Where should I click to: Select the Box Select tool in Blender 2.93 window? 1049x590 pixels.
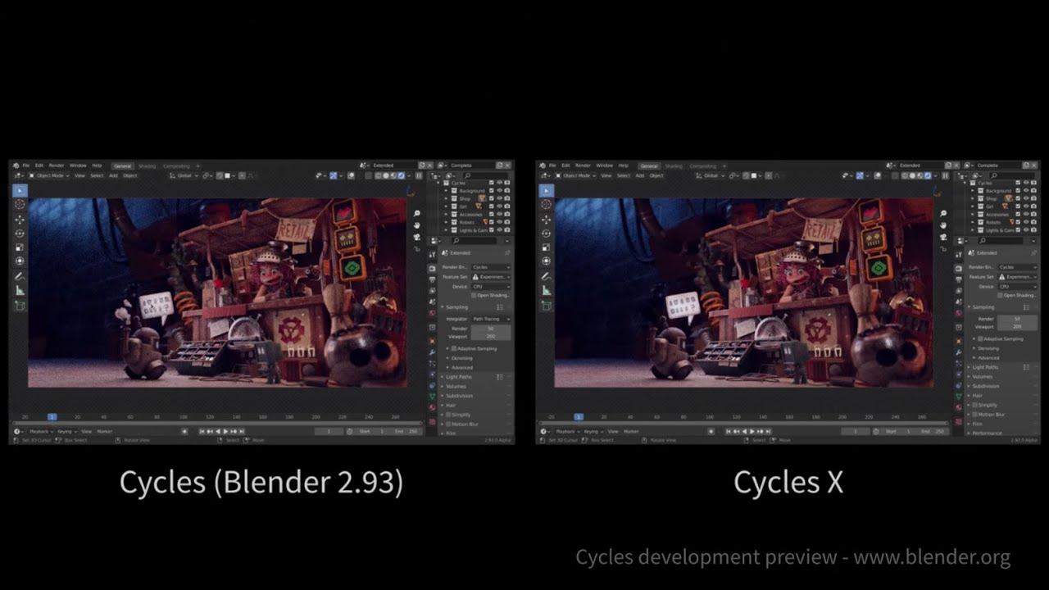point(20,190)
